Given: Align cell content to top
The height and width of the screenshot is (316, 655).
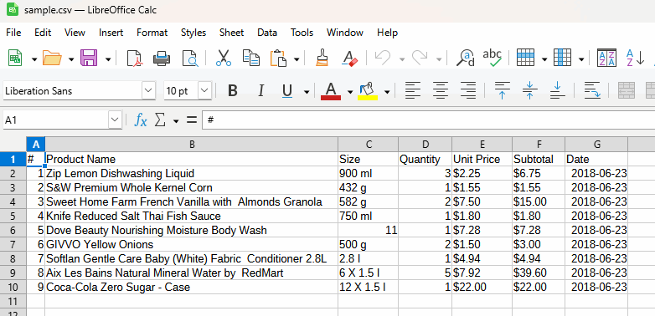Looking at the screenshot, I should point(502,90).
